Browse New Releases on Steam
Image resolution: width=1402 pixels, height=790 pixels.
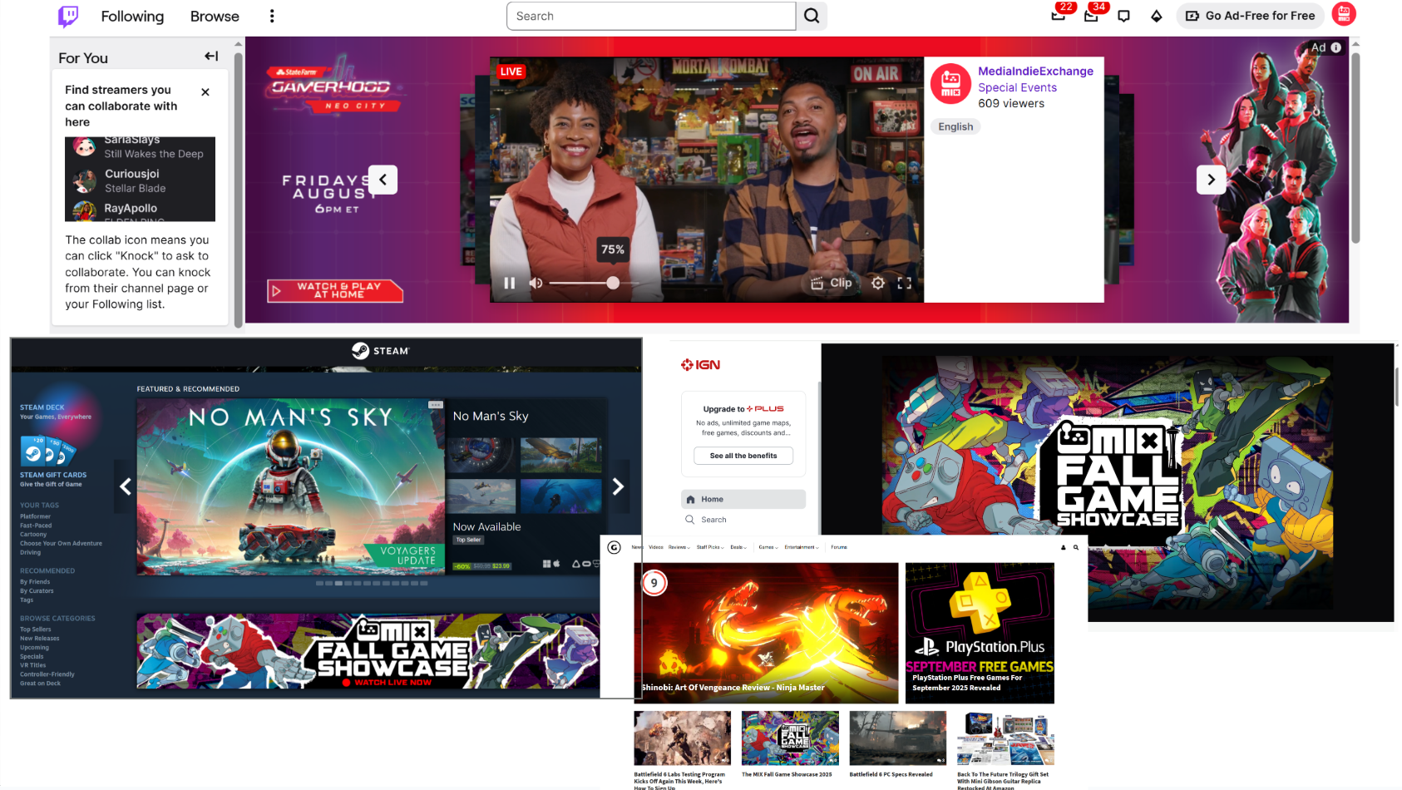click(x=40, y=639)
